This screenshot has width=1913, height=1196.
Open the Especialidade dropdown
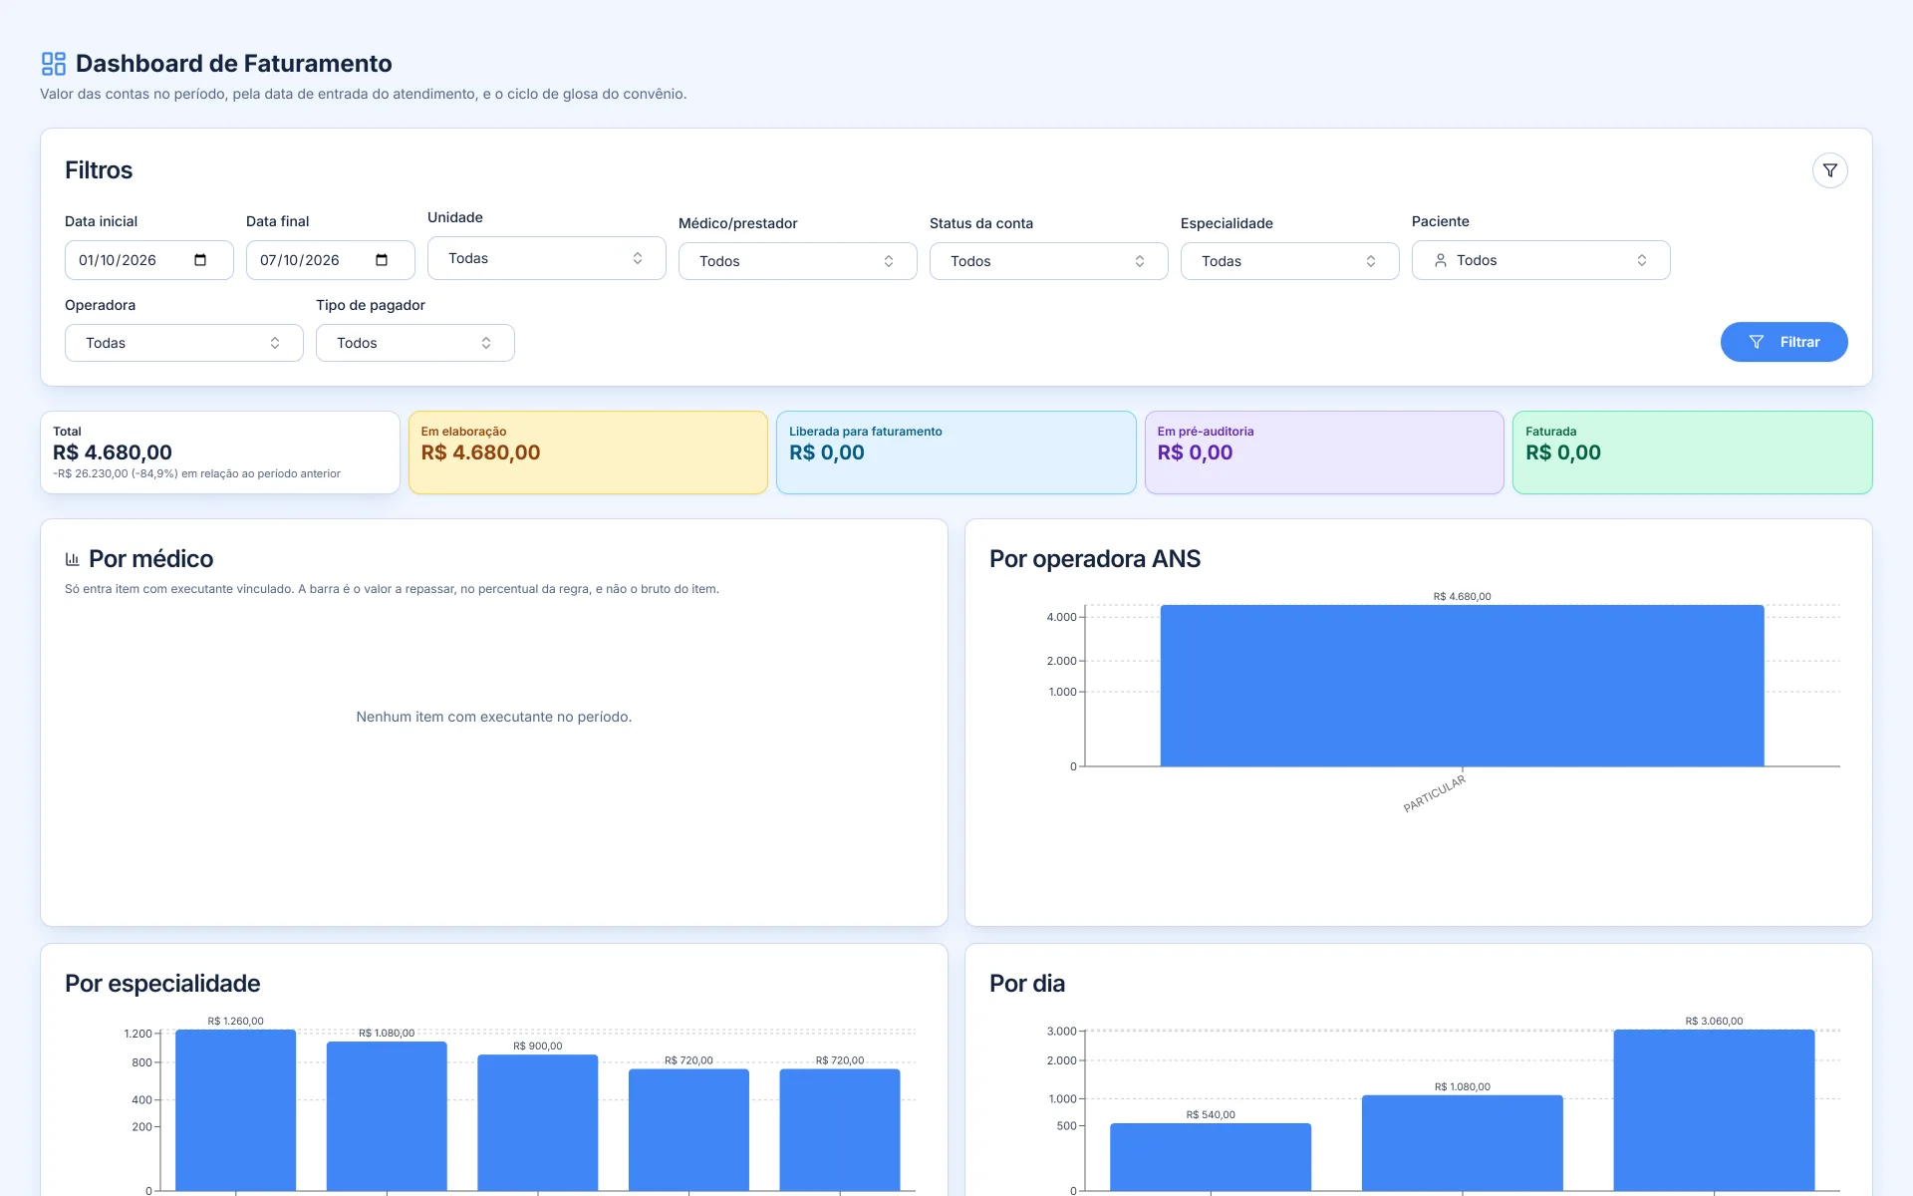[x=1290, y=261]
